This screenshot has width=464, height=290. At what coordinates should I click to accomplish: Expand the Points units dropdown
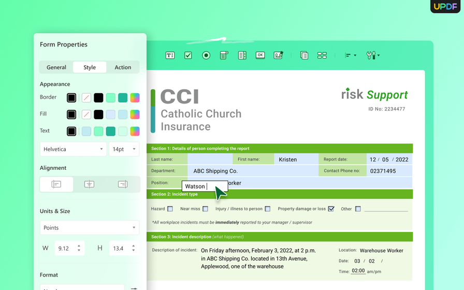click(90, 228)
